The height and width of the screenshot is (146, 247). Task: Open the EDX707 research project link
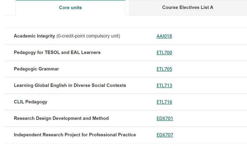[x=165, y=135]
